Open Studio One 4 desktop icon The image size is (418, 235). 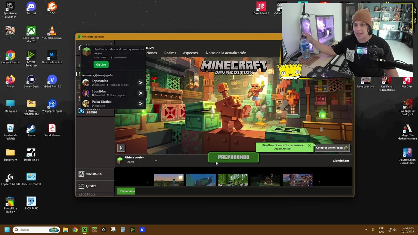coord(31,155)
